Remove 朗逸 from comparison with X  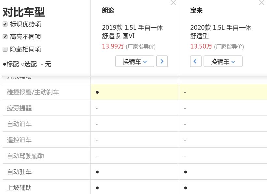pyautogui.click(x=173, y=3)
